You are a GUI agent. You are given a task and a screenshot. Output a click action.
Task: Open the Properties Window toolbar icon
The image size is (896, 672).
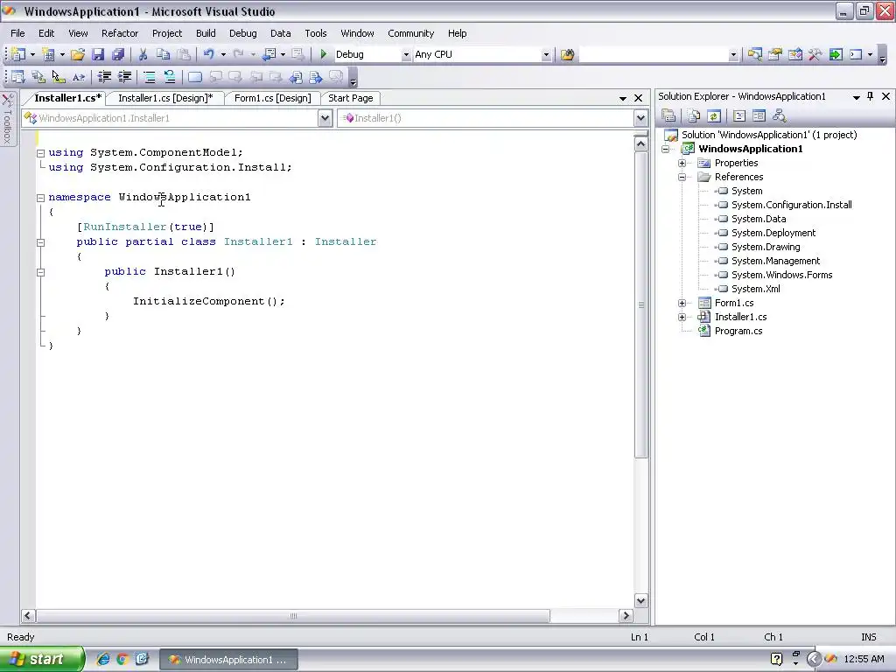(x=775, y=54)
